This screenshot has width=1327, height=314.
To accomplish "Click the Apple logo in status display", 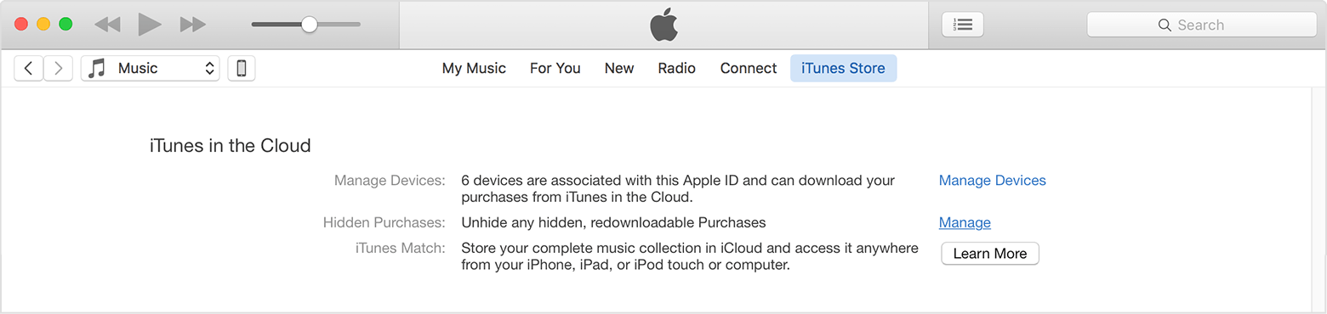I will tap(664, 25).
